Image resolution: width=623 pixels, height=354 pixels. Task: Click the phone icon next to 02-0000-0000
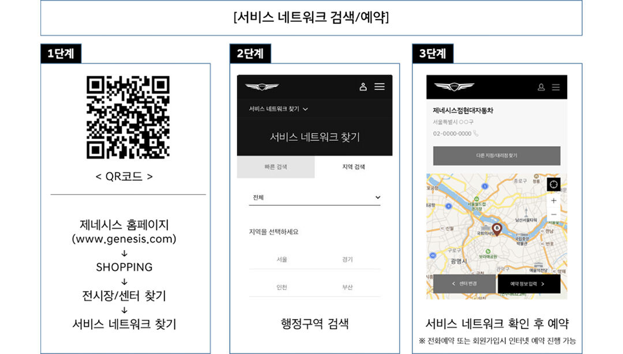475,133
